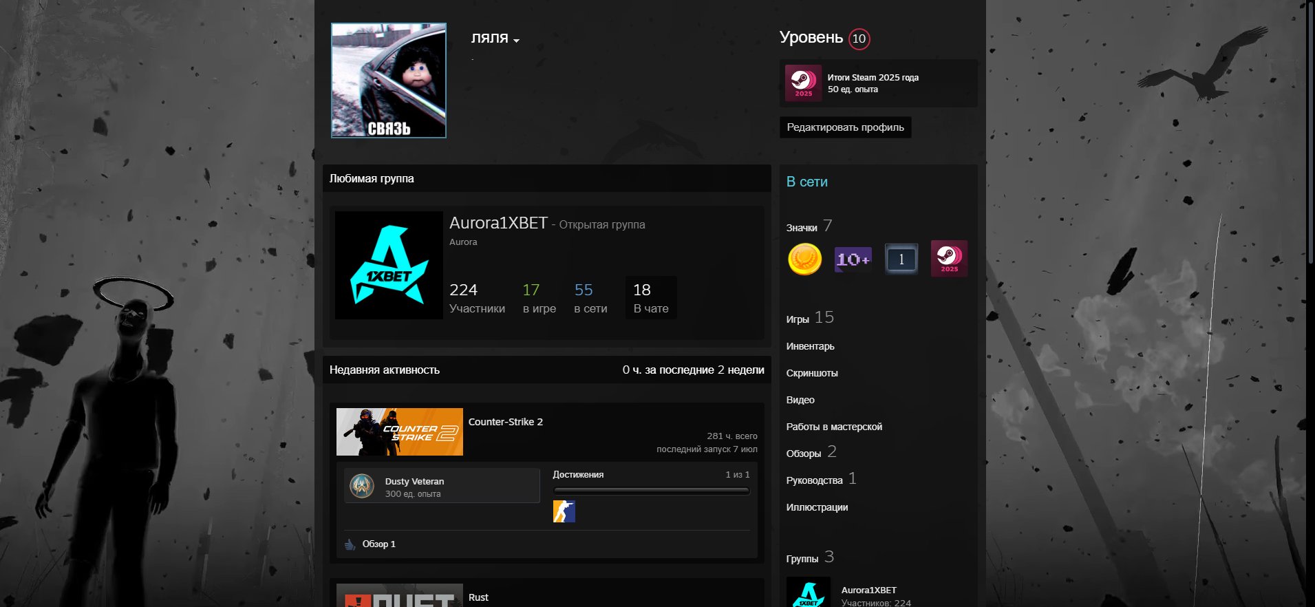Open Counter-Strike 2 game banner image

(x=400, y=432)
